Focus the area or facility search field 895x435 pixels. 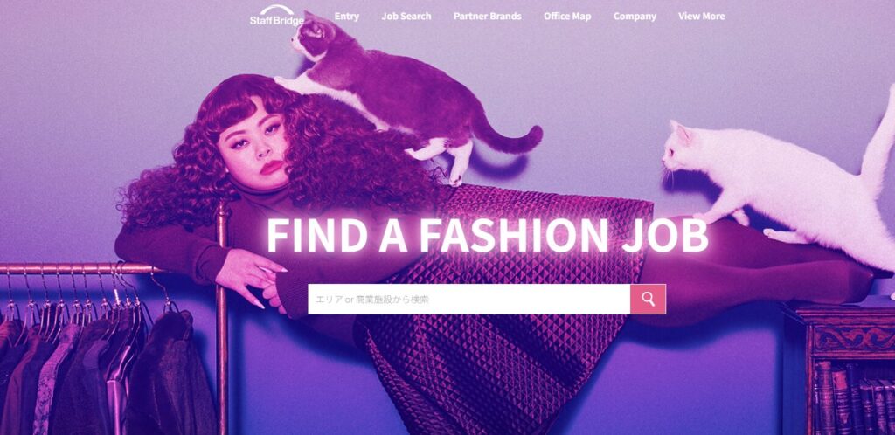(468, 299)
